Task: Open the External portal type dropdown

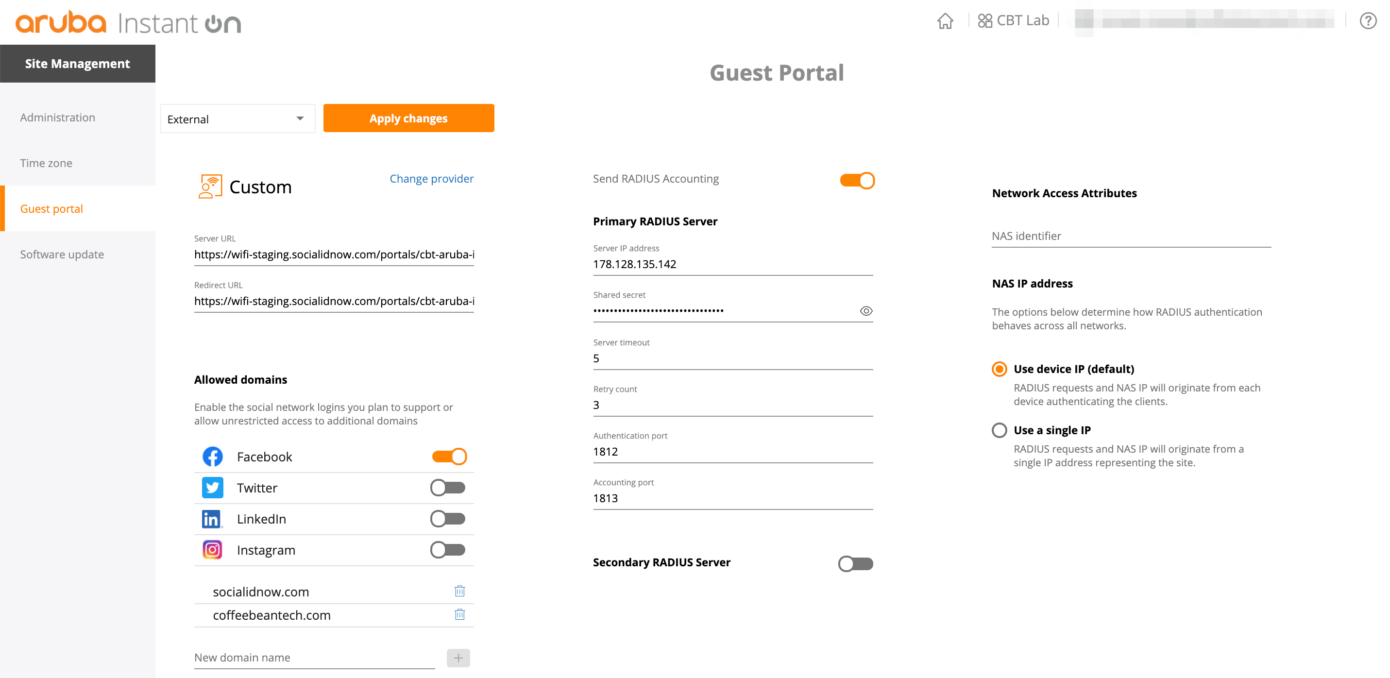Action: click(237, 119)
